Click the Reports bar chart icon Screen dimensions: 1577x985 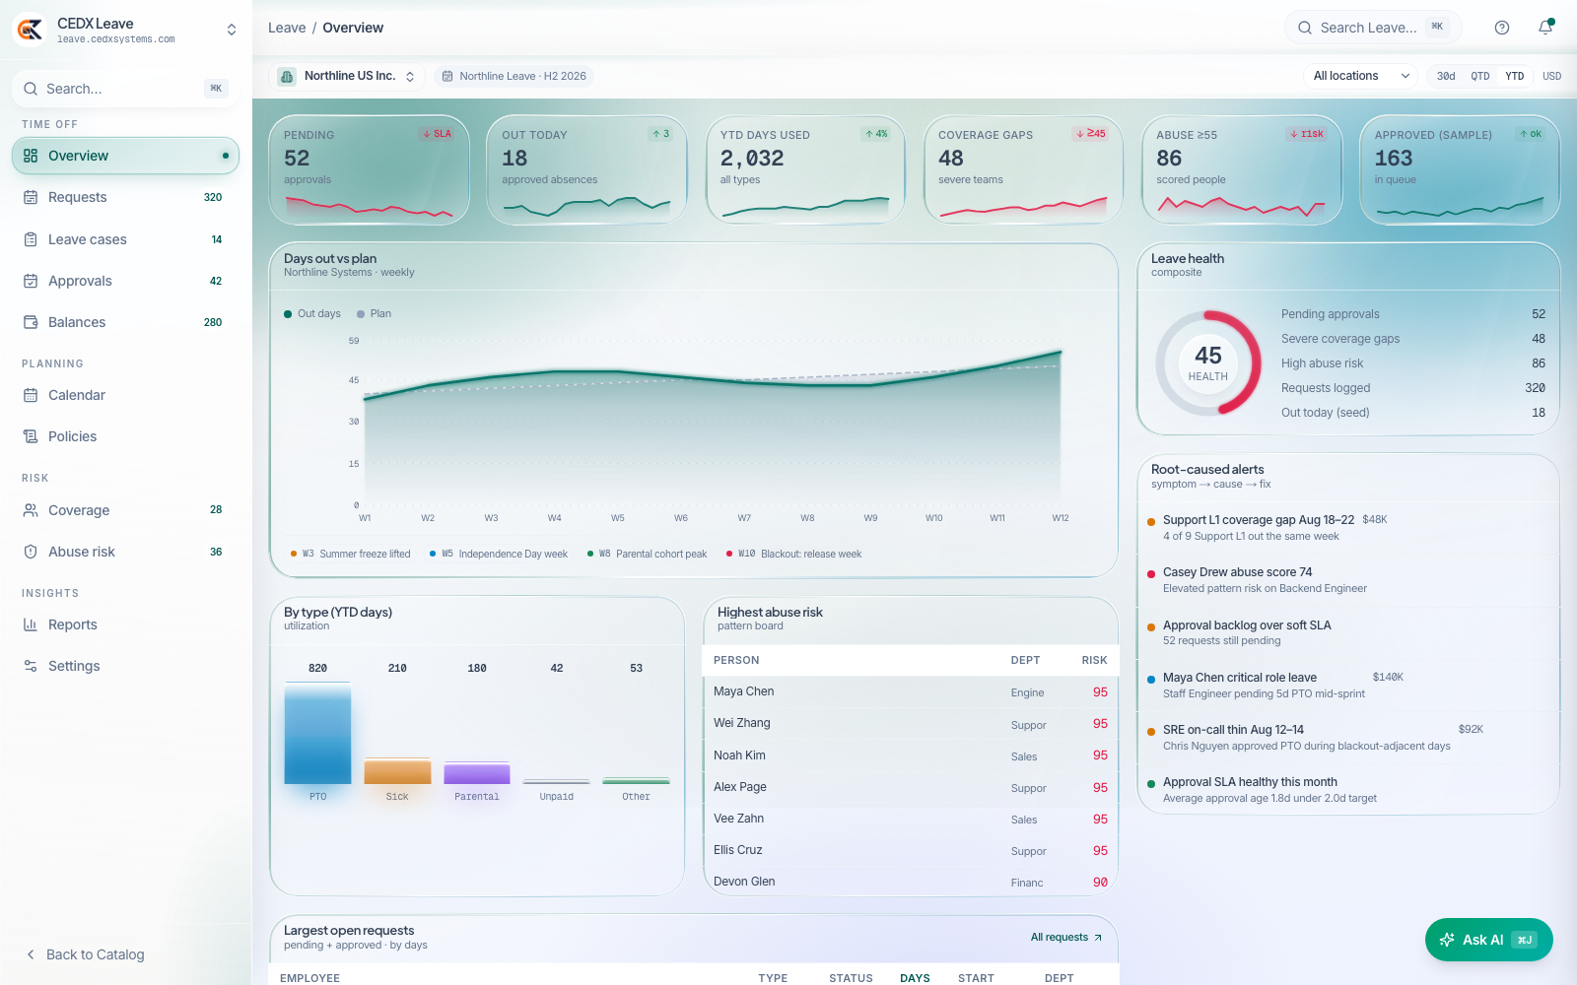pos(31,624)
